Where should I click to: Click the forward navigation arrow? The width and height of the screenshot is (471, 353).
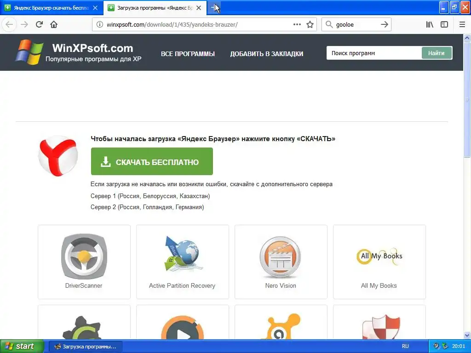point(24,24)
